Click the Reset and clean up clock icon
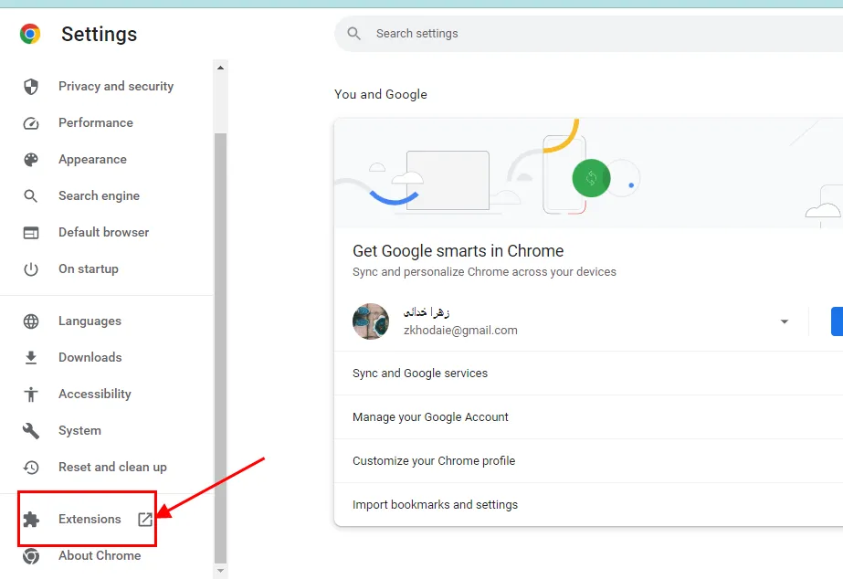The height and width of the screenshot is (579, 843). tap(31, 468)
